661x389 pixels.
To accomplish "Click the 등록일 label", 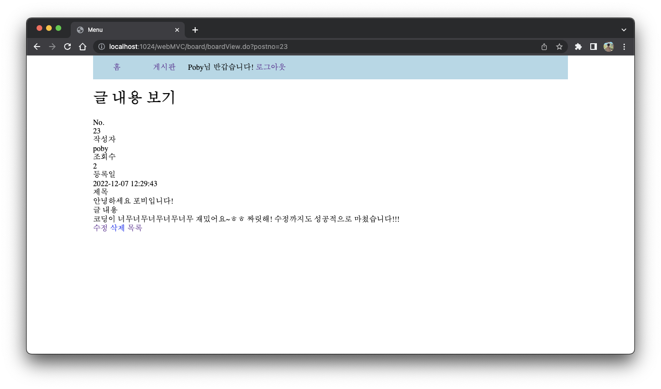I will (x=104, y=174).
